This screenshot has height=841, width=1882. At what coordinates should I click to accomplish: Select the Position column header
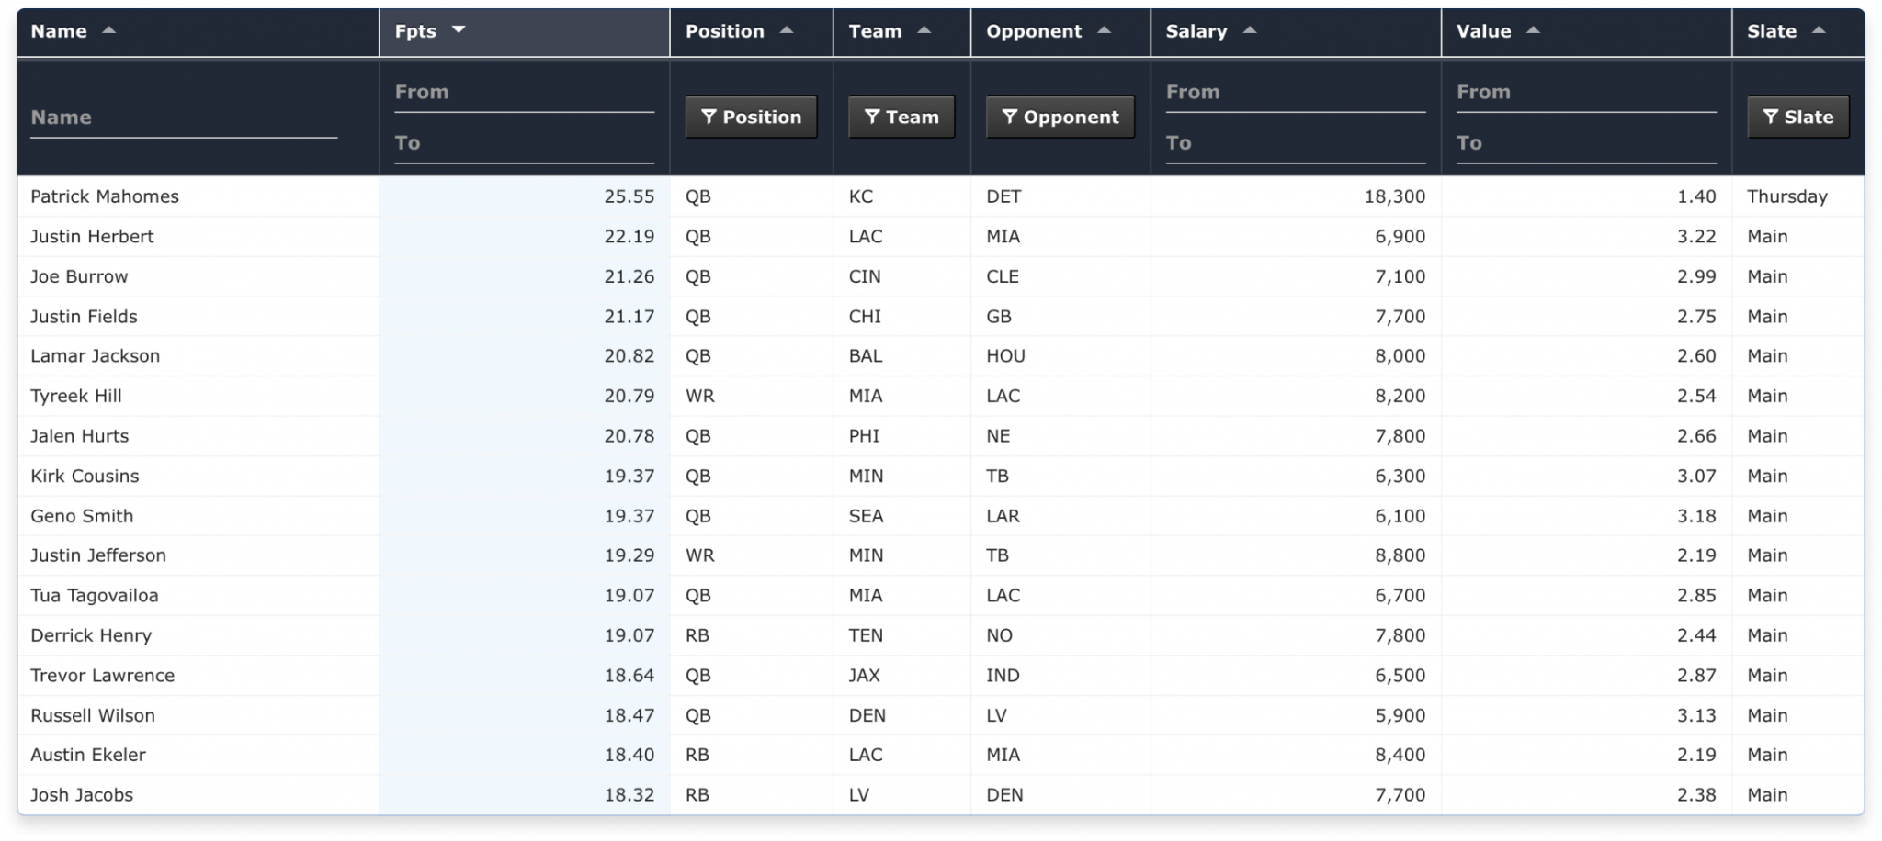point(724,30)
